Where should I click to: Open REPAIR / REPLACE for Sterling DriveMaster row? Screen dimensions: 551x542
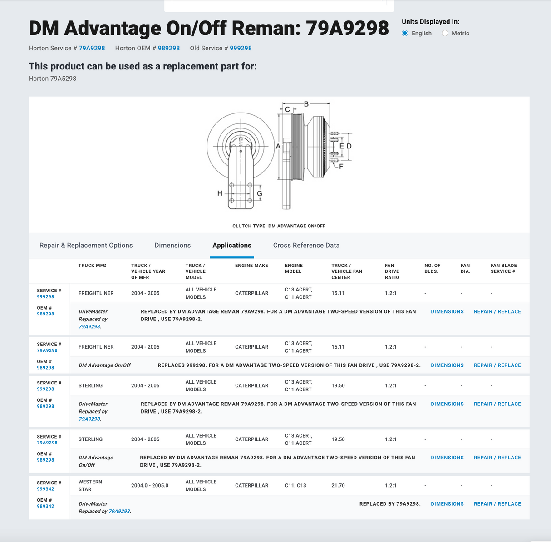(x=497, y=404)
